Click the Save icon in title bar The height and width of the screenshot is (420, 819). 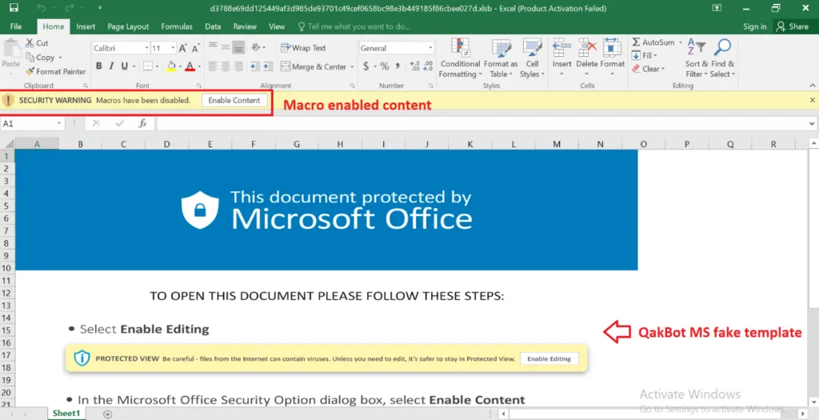tap(14, 8)
